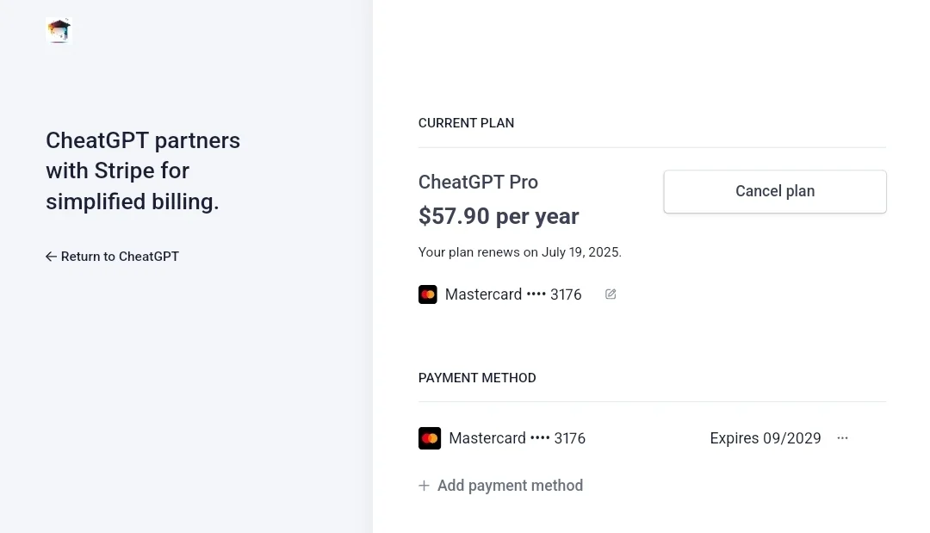This screenshot has height=533, width=930.
Task: Edit the plan's payment card with pencil icon
Action: (x=611, y=294)
